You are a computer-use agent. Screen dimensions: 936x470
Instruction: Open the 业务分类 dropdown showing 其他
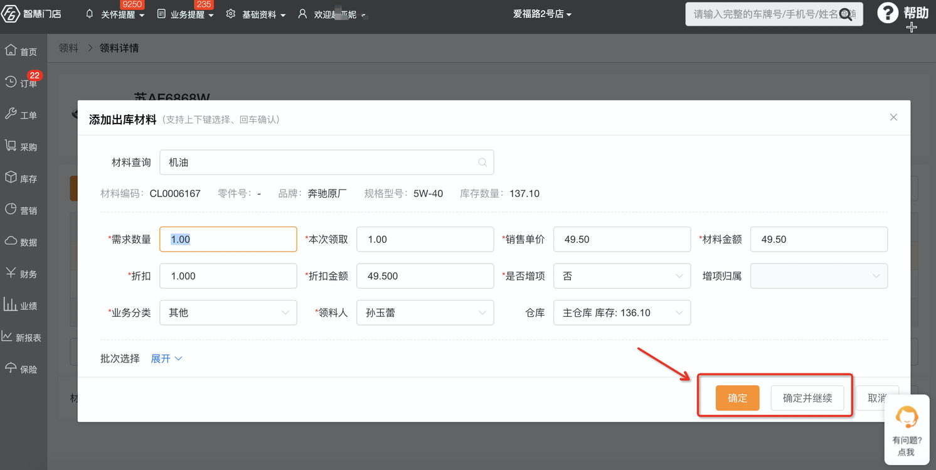(x=228, y=312)
